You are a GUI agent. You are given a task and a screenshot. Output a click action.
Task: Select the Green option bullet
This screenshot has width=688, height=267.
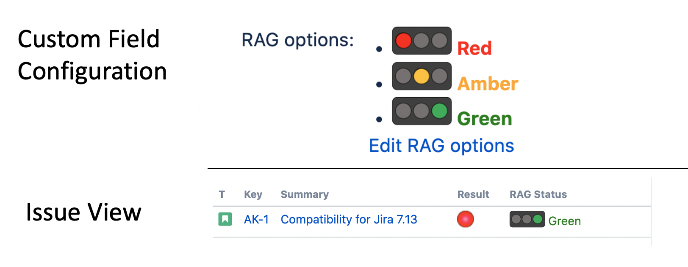[379, 119]
